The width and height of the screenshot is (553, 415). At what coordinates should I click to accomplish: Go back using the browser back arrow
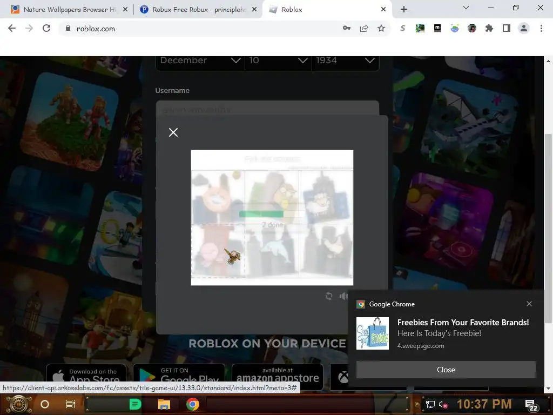tap(12, 28)
